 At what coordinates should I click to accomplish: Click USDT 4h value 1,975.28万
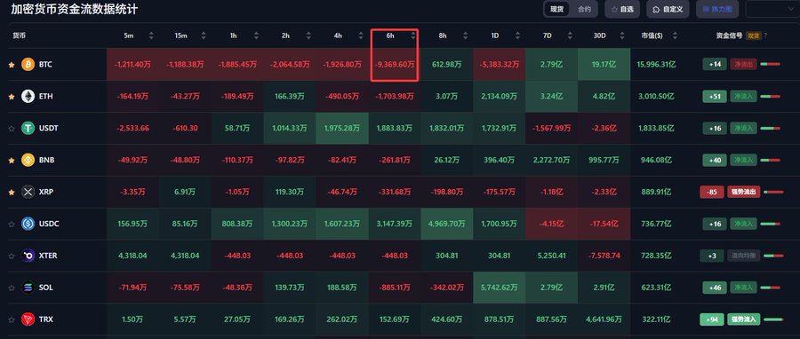point(342,129)
